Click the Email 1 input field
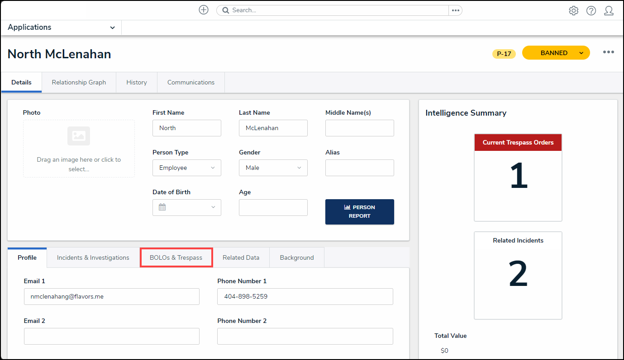Viewport: 624px width, 360px height. pyautogui.click(x=111, y=297)
